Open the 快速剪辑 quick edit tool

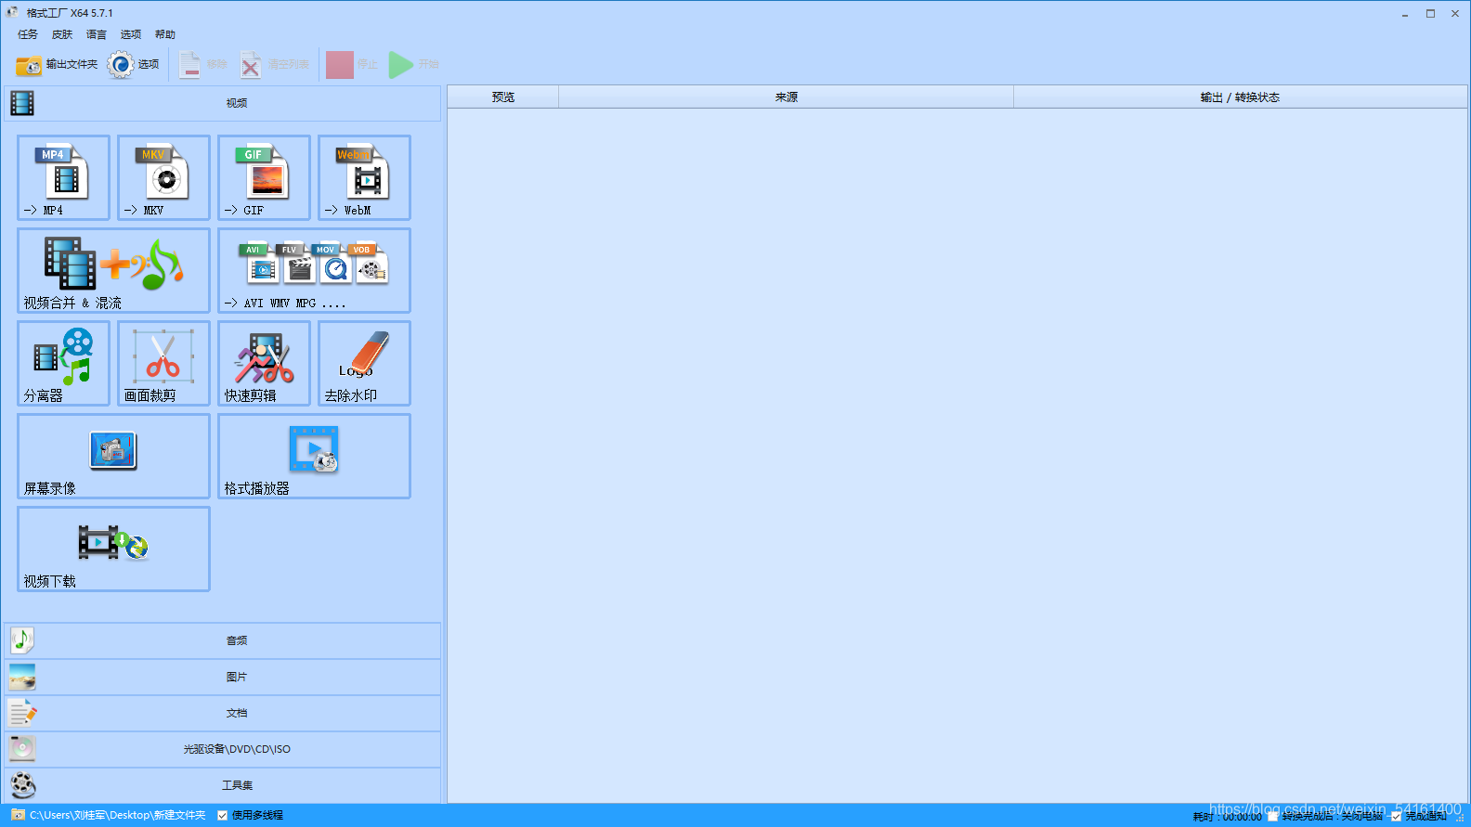[x=264, y=363]
